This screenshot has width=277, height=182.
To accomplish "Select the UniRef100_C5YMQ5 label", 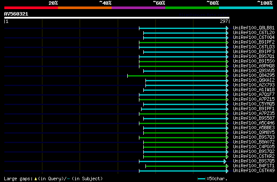I will [254, 104].
